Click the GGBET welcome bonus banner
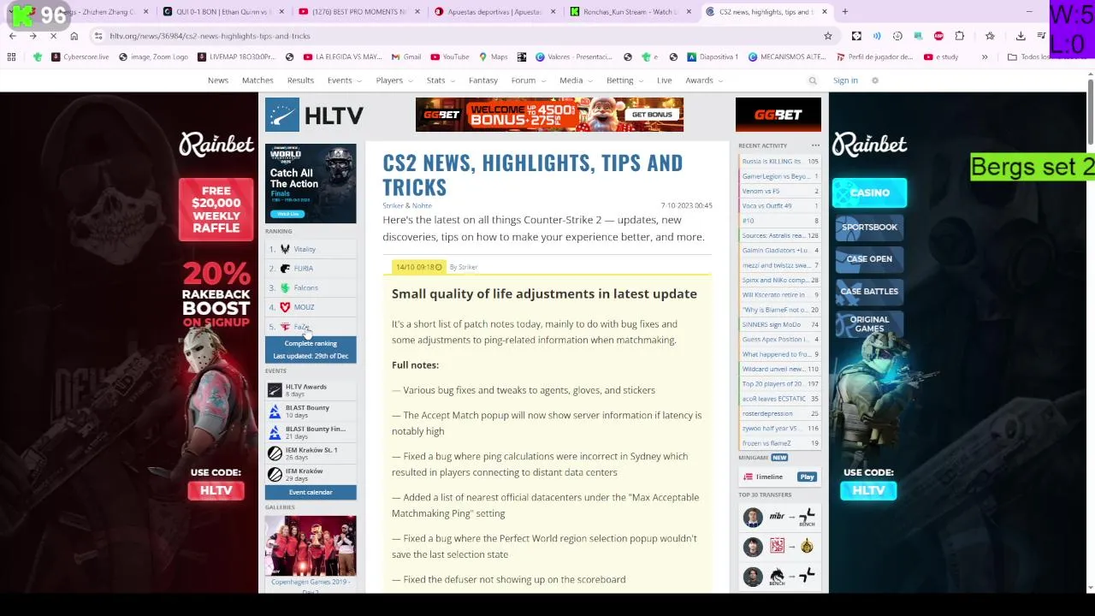This screenshot has width=1095, height=616. pos(549,115)
